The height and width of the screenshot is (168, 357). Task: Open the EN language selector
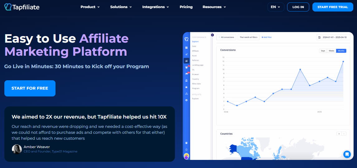[276, 7]
